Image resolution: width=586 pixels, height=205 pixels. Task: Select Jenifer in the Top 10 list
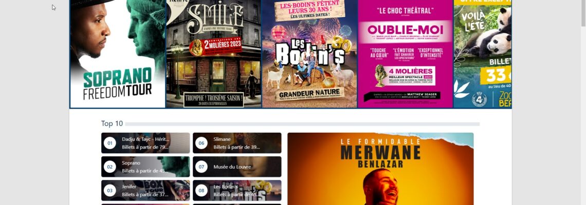pyautogui.click(x=145, y=191)
